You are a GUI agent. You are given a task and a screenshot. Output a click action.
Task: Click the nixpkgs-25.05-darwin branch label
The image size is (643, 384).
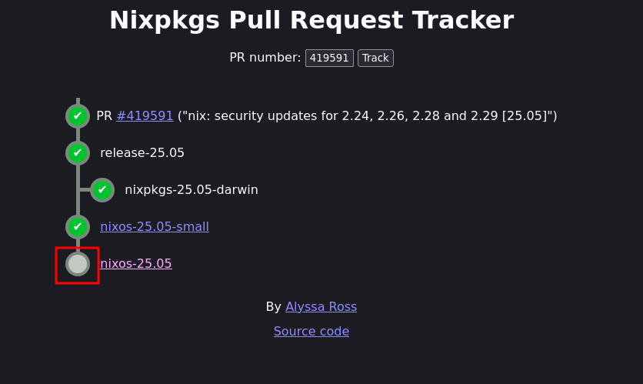click(192, 189)
